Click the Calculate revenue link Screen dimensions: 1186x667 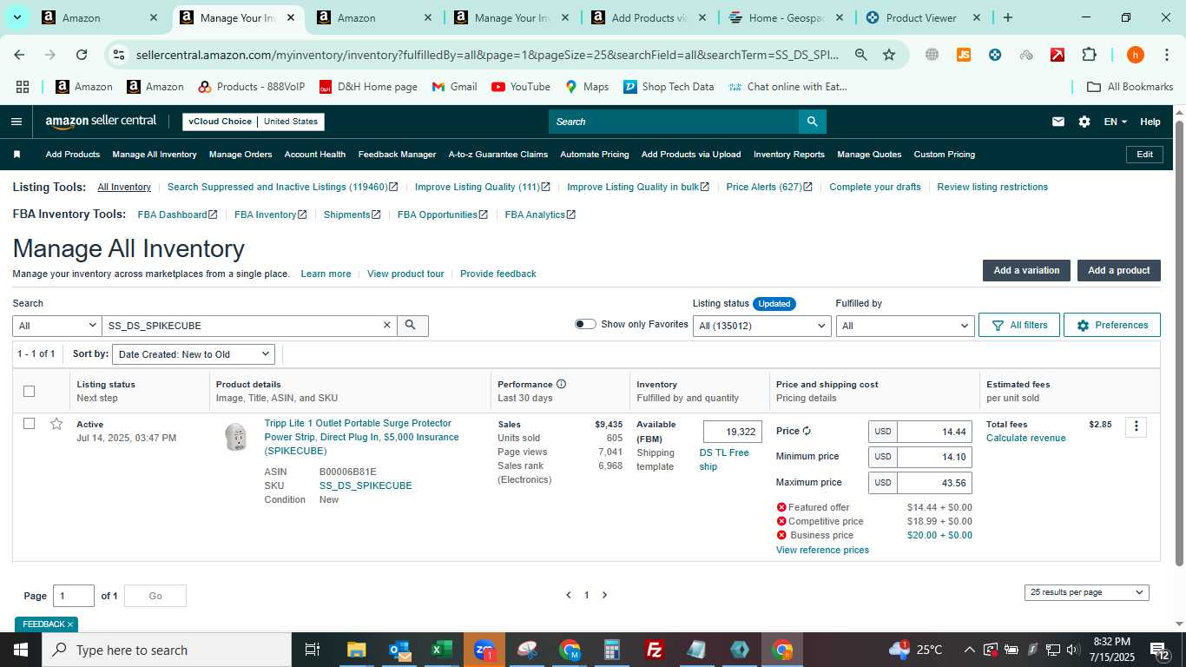pyautogui.click(x=1025, y=438)
